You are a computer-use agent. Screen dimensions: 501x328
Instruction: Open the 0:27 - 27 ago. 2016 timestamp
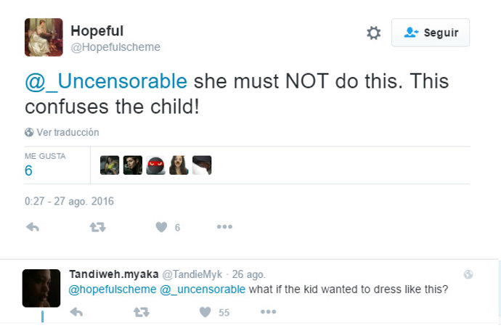[x=69, y=201]
